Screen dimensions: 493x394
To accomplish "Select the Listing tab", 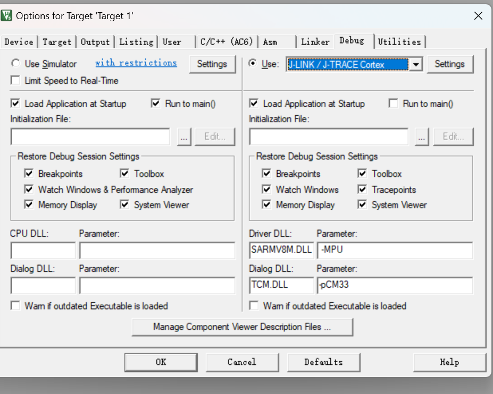I will (136, 42).
